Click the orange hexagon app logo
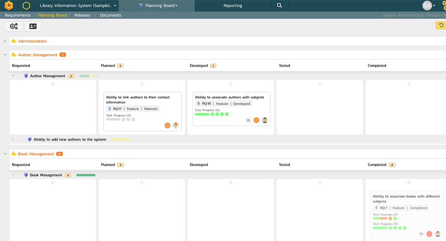 pyautogui.click(x=8, y=6)
